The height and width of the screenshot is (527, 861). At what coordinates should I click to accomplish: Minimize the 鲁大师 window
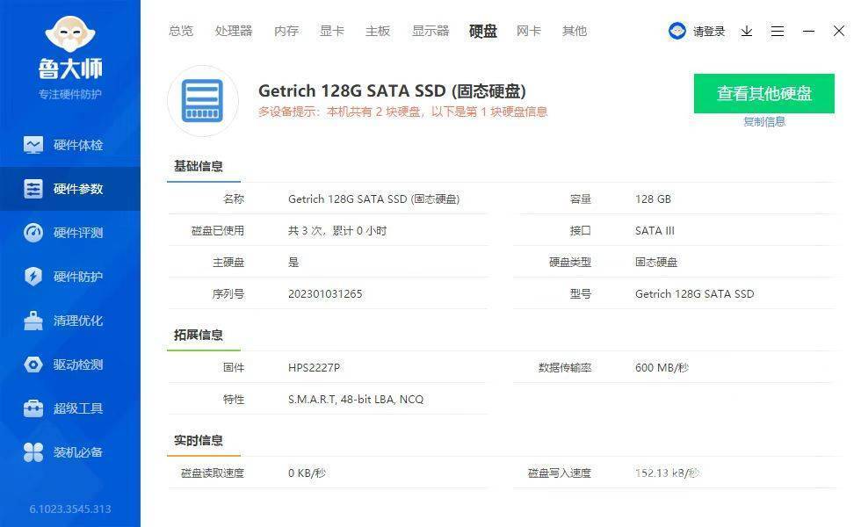808,32
